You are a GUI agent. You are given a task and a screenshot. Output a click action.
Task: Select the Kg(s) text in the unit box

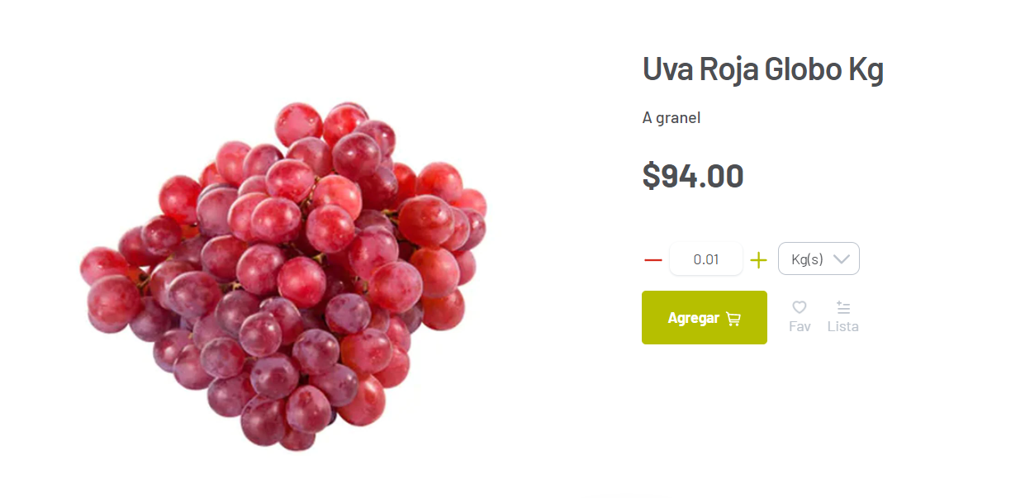807,259
